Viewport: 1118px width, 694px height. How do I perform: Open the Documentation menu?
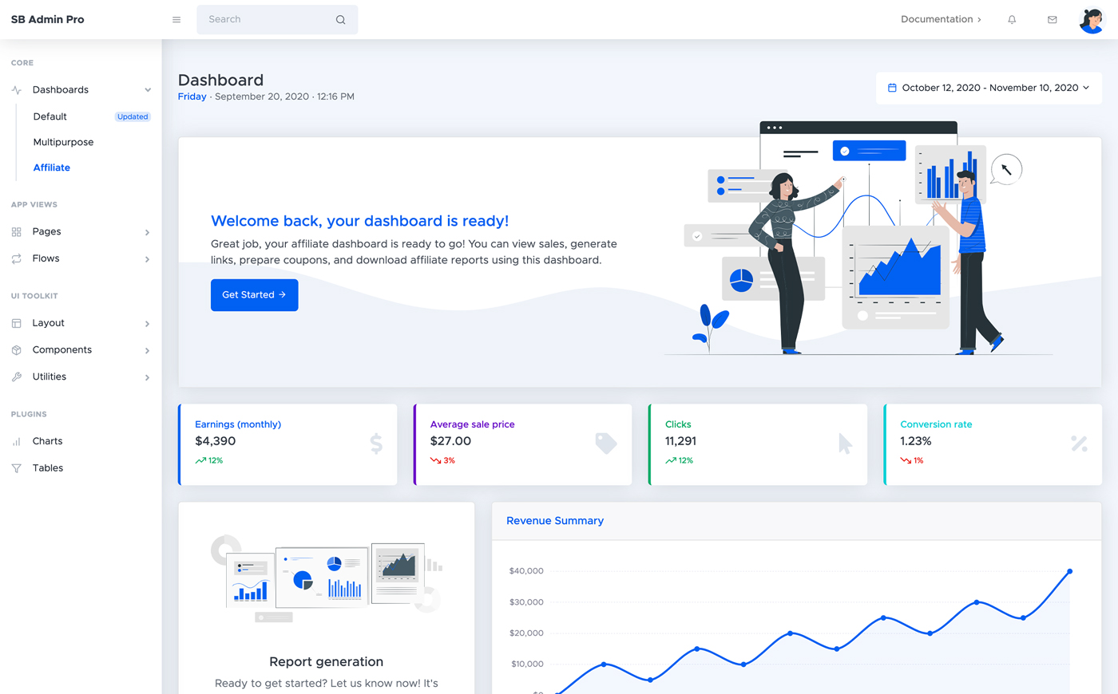[941, 18]
